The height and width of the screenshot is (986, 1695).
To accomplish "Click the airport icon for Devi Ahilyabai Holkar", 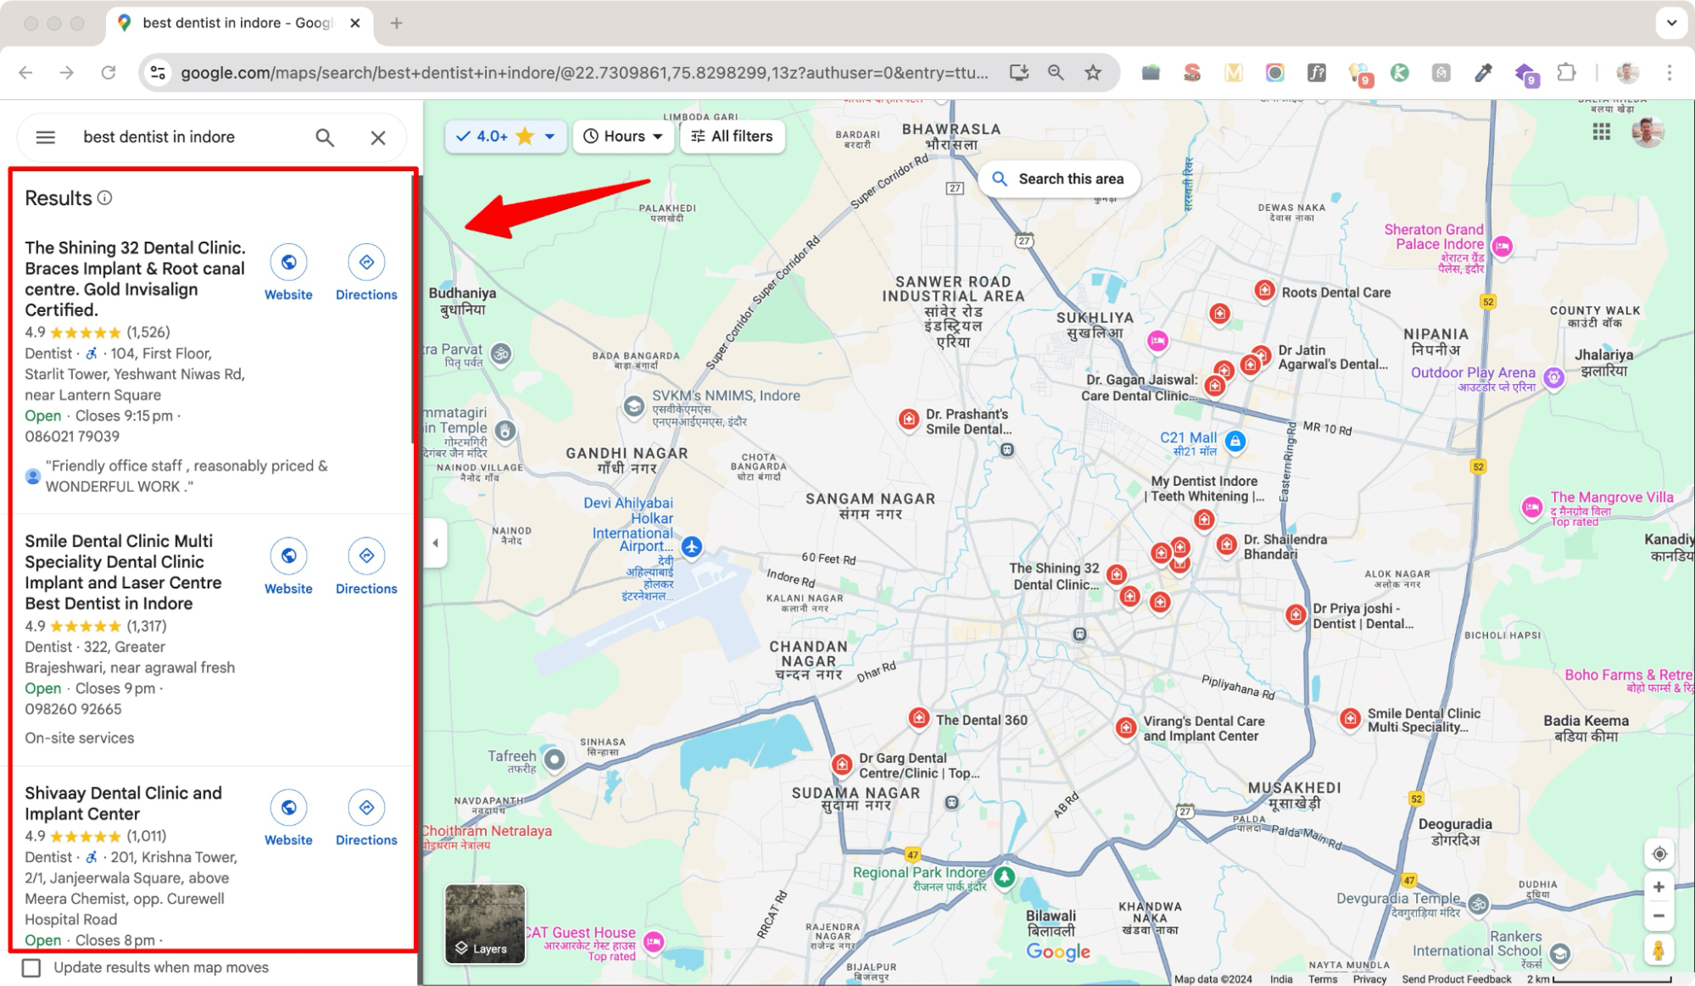I will 692,547.
